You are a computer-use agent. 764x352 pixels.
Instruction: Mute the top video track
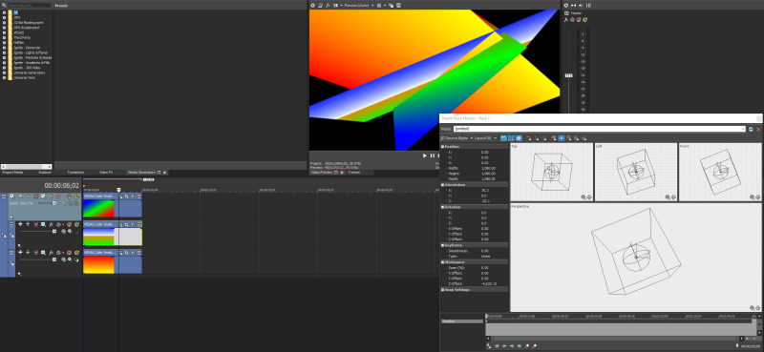point(69,197)
